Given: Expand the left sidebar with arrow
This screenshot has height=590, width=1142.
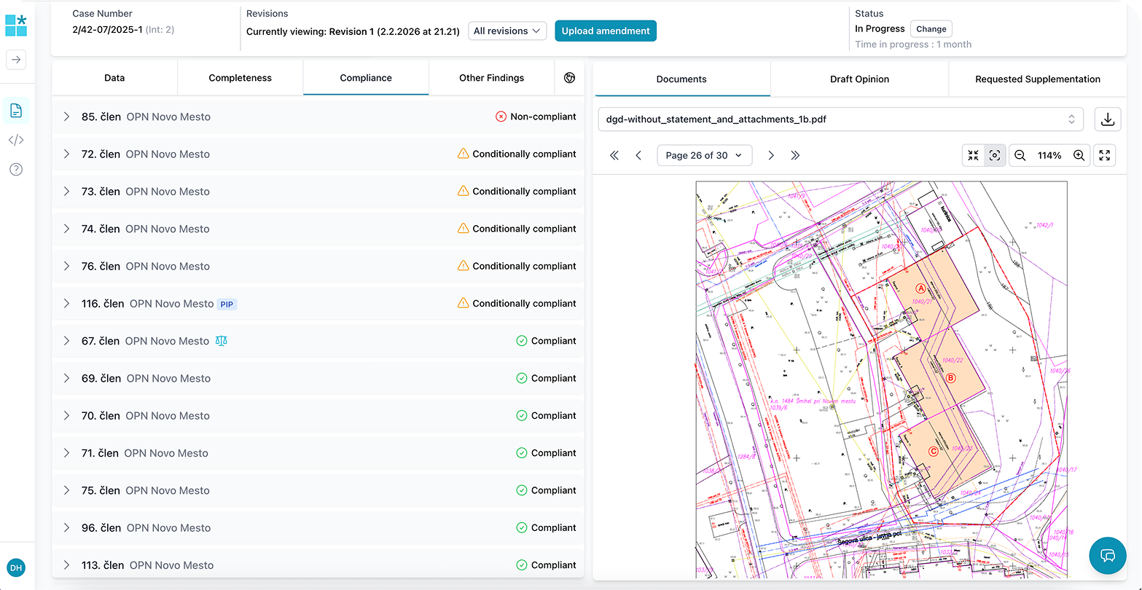Looking at the screenshot, I should (16, 60).
